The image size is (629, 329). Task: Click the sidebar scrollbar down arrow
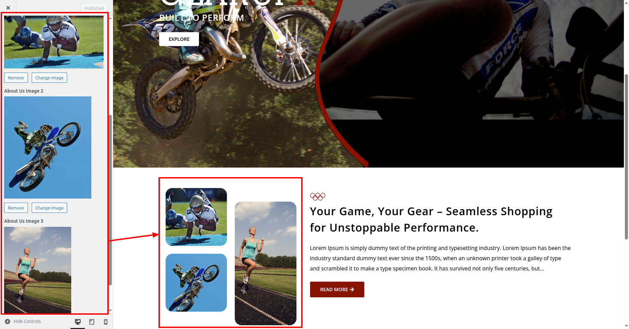(x=110, y=311)
